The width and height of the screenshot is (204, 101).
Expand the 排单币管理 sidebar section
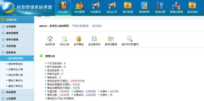tap(17, 40)
